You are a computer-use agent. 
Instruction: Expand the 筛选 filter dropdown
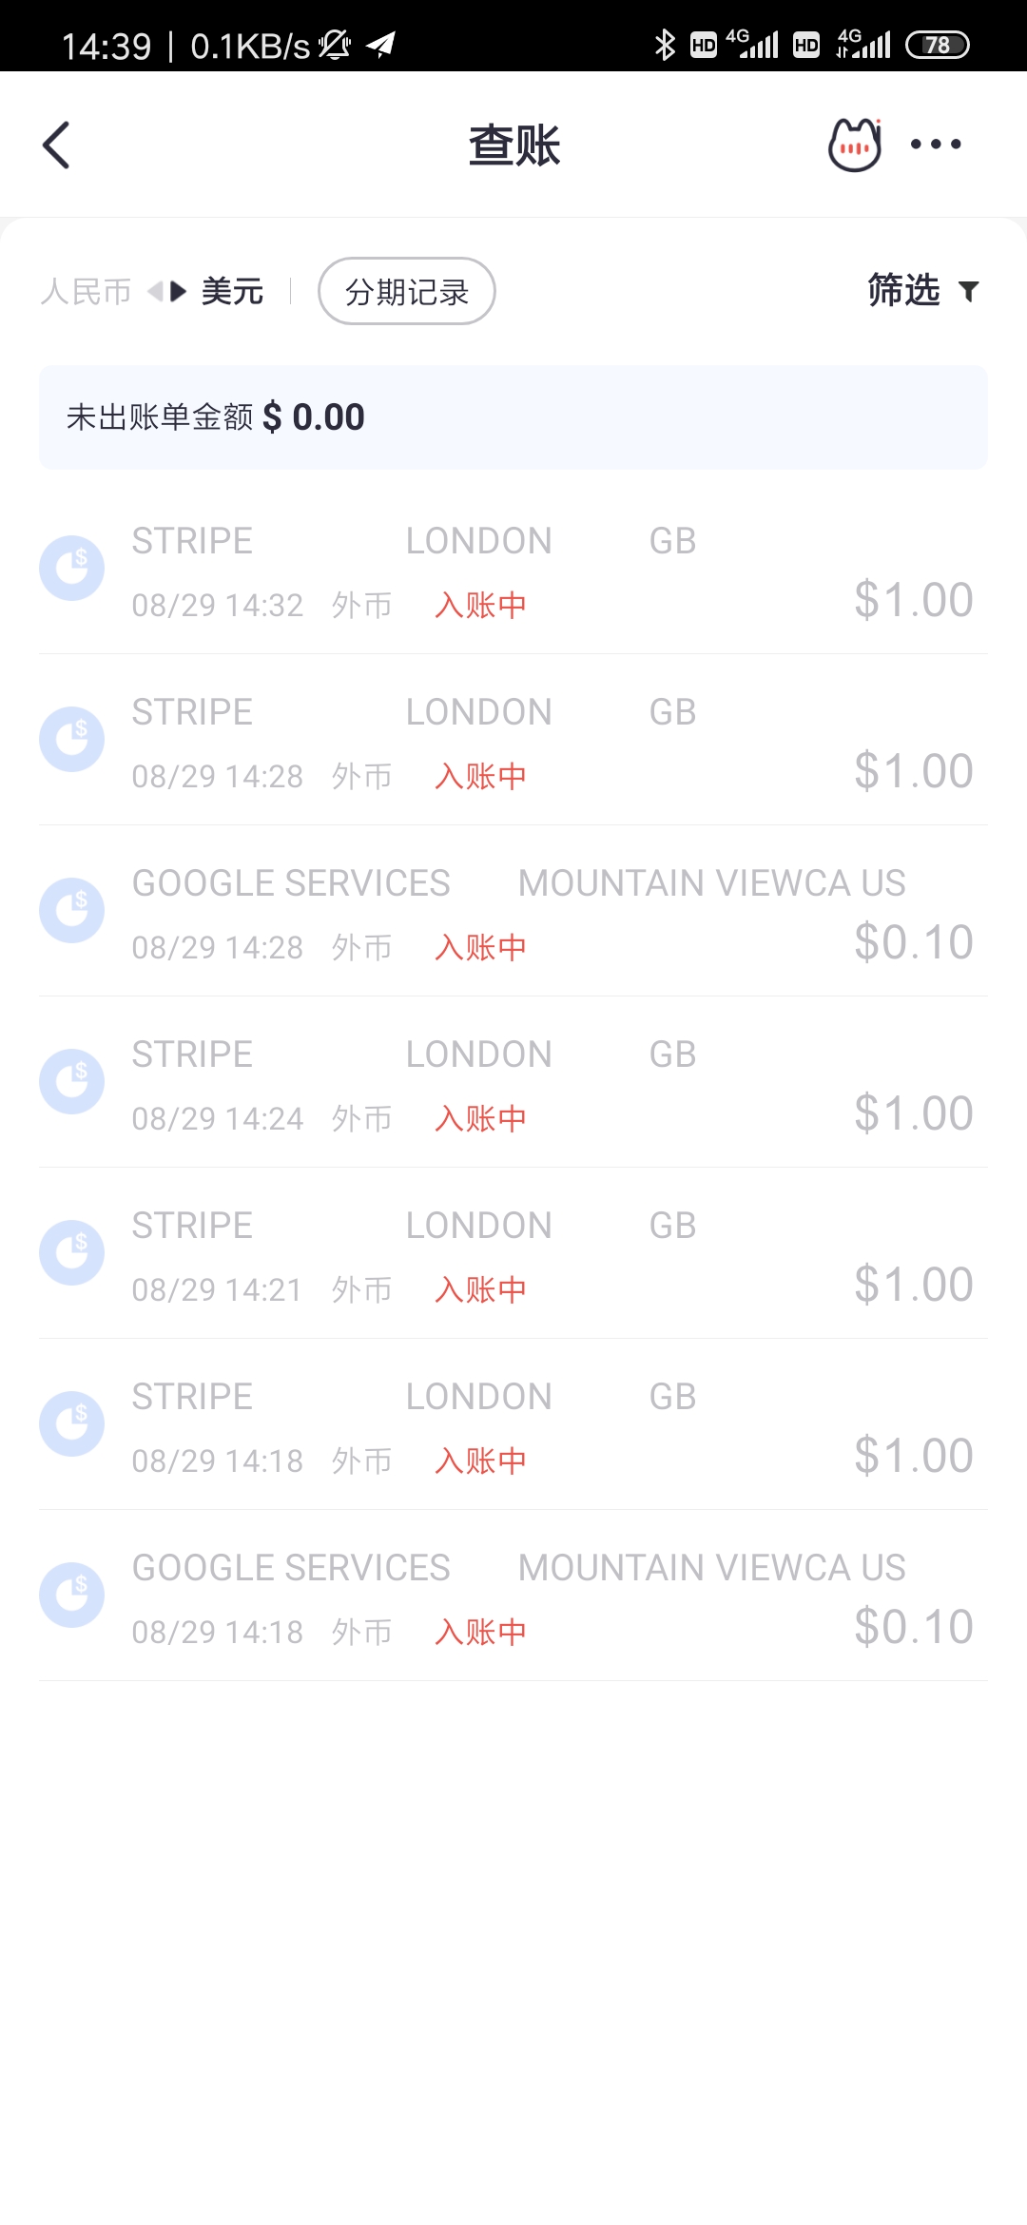point(903,291)
